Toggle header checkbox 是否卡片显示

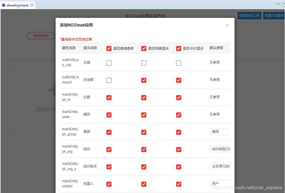(x=179, y=49)
